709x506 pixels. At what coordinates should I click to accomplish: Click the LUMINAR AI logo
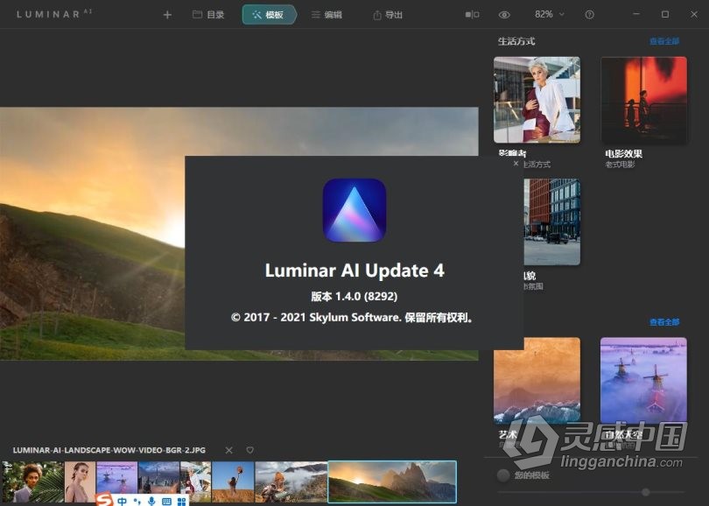pos(53,13)
